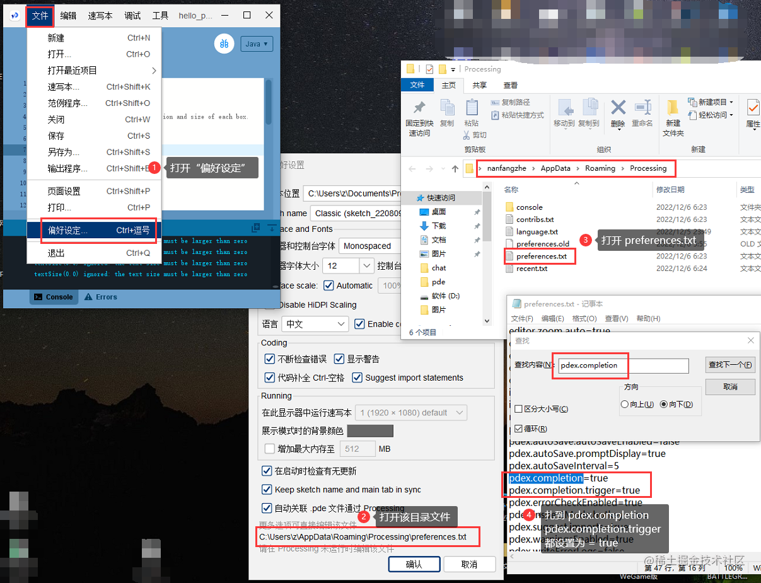This screenshot has width=761, height=583.
Task: Open the 语言 language dropdown
Action: 315,324
